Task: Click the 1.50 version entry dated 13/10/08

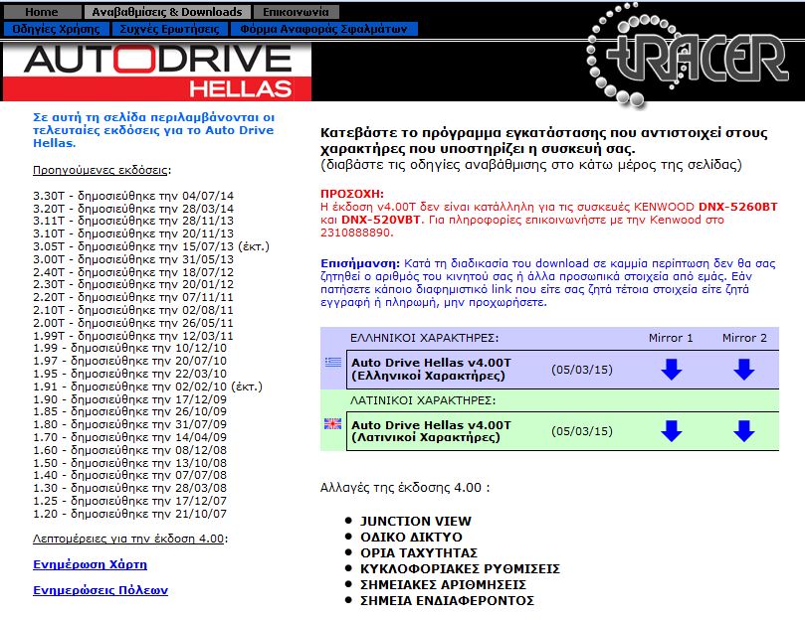Action: (x=130, y=463)
